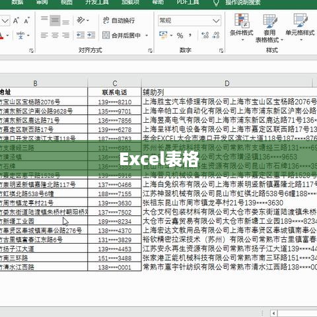Click the sheet tab splitter dots
Image resolution: width=317 pixels, height=317 pixels.
click(x=262, y=313)
